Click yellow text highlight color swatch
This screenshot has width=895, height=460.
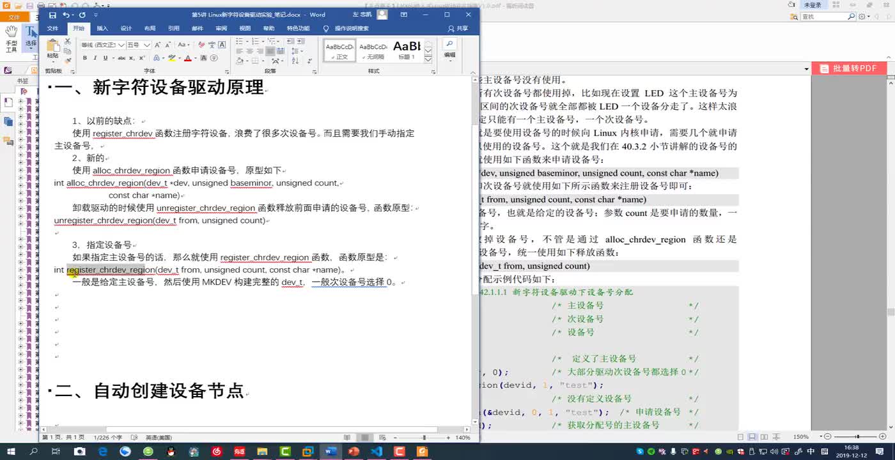172,58
